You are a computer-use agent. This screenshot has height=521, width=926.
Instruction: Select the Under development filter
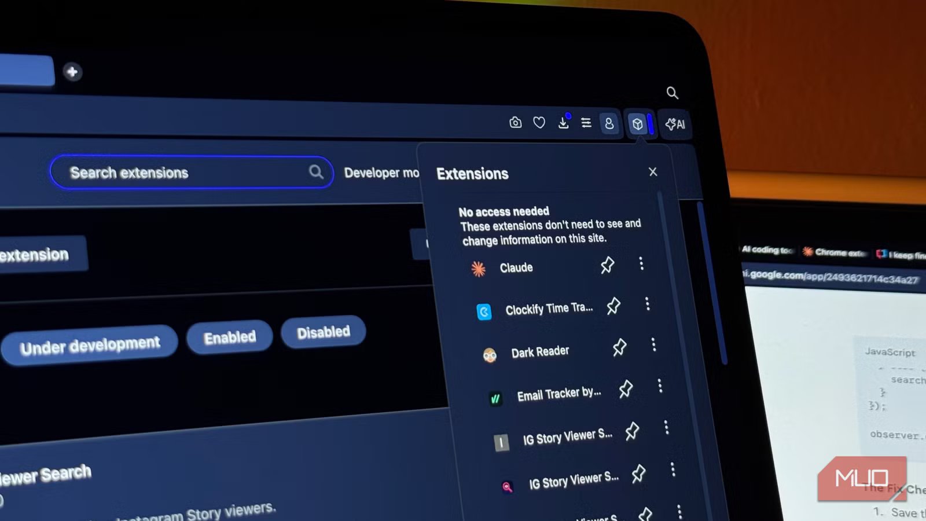tap(90, 346)
